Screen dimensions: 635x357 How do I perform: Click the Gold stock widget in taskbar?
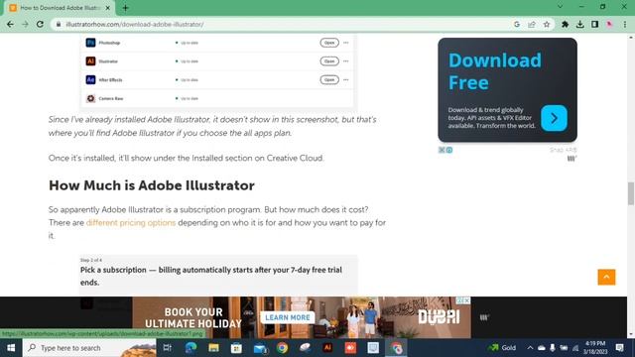click(x=502, y=348)
